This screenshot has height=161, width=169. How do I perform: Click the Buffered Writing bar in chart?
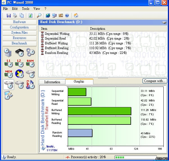click(100, 111)
